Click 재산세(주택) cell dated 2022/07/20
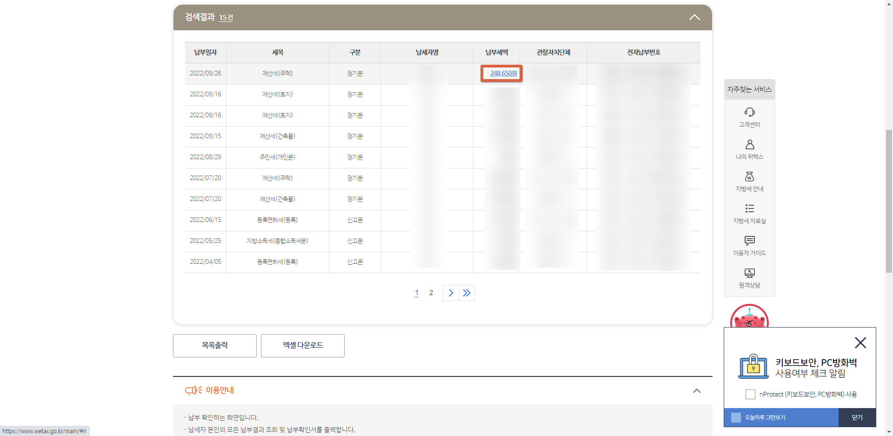The height and width of the screenshot is (436, 893). tap(278, 178)
